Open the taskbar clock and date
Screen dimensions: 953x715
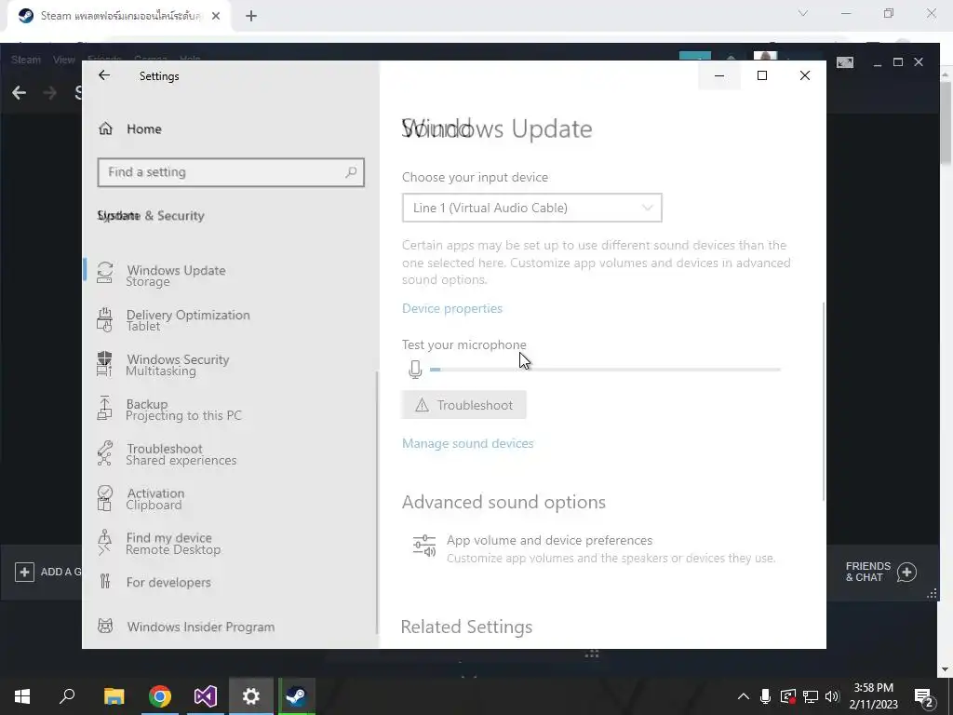[x=873, y=696]
